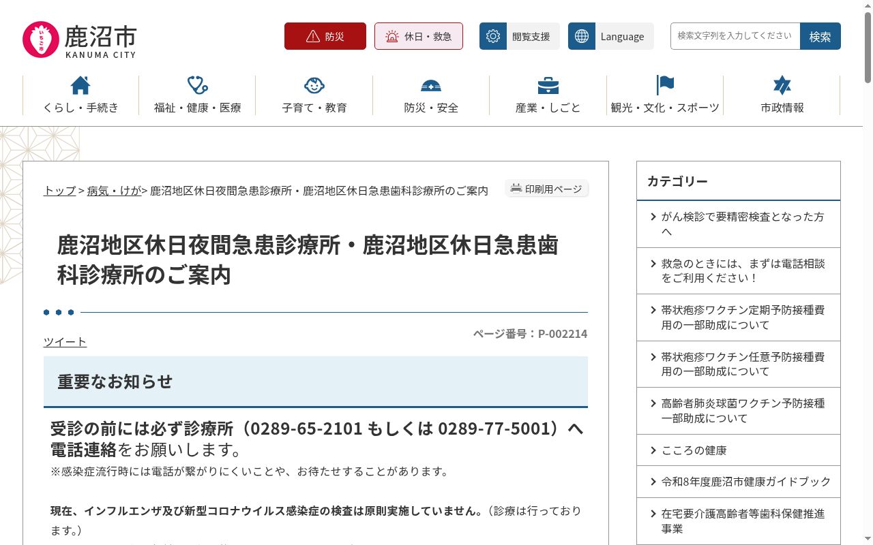This screenshot has height=545, width=873.
Task: Click the 休日・救急 siren icon
Action: click(392, 36)
